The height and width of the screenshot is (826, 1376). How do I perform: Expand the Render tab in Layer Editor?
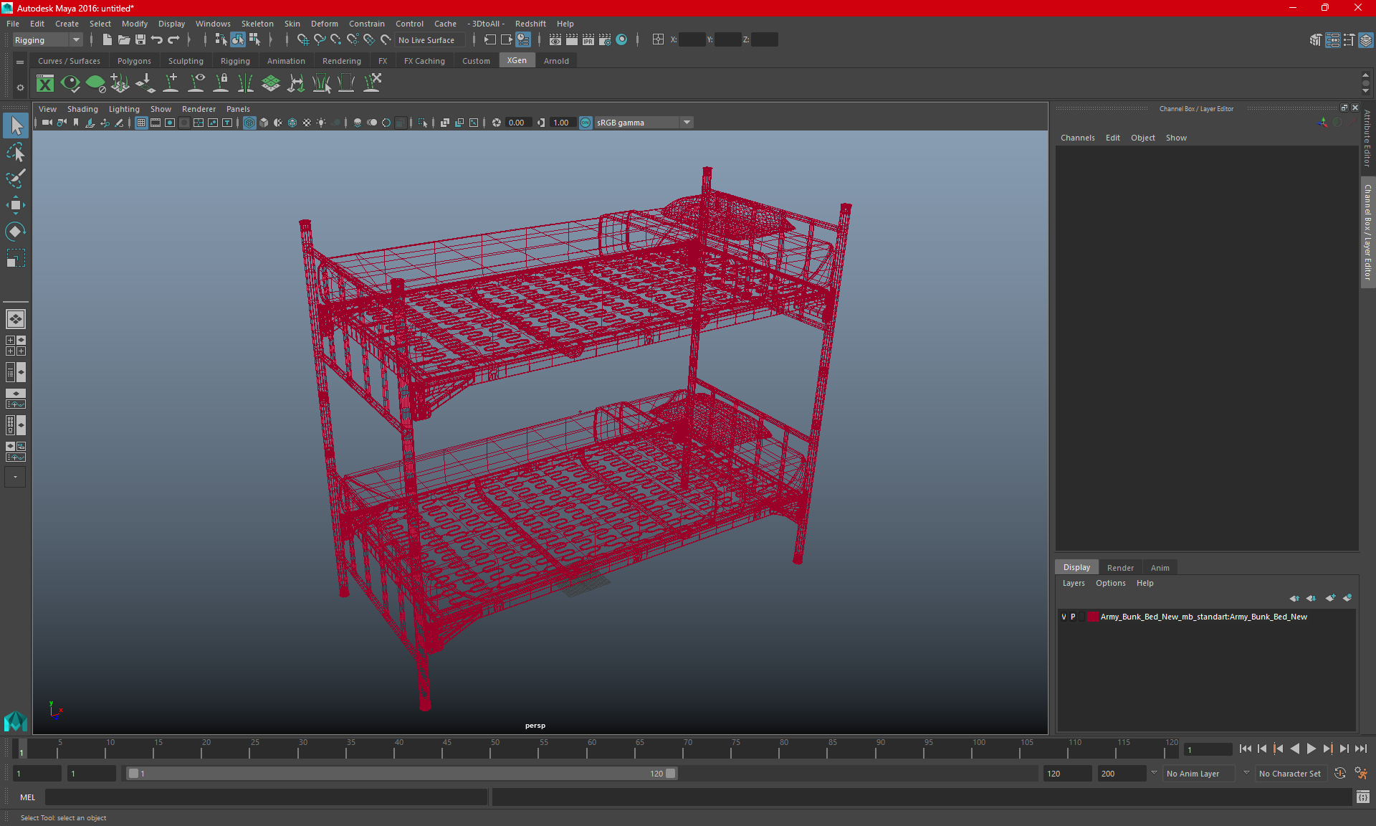(1120, 566)
